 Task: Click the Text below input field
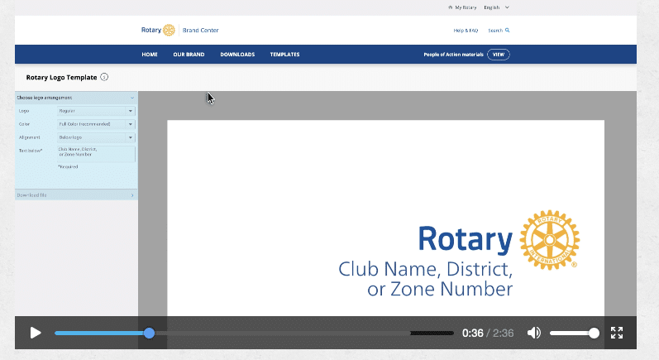tap(96, 154)
